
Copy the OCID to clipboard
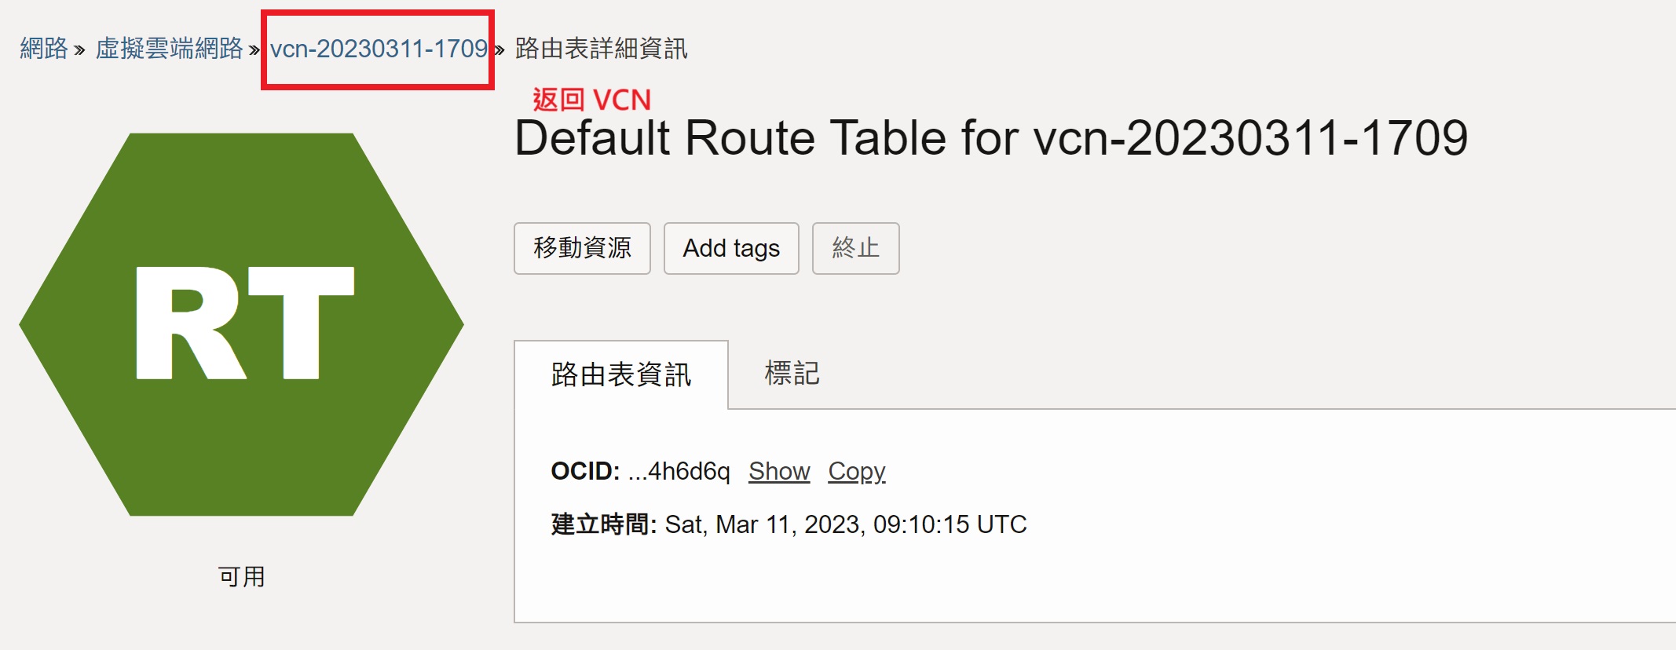pos(856,471)
